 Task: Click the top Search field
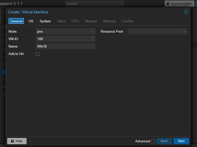pos(95,4)
